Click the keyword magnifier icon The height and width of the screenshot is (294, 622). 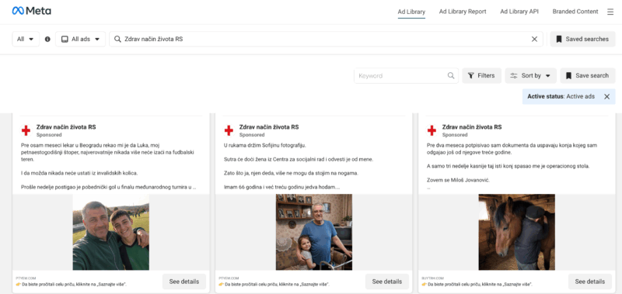pos(451,75)
